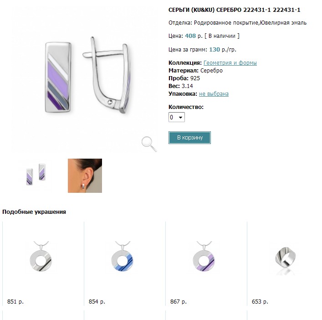Click the 851 р. price label
The width and height of the screenshot is (322, 320).
(x=15, y=301)
